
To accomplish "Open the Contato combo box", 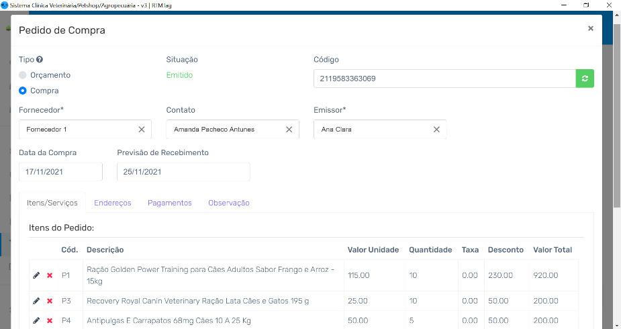I will pos(232,130).
